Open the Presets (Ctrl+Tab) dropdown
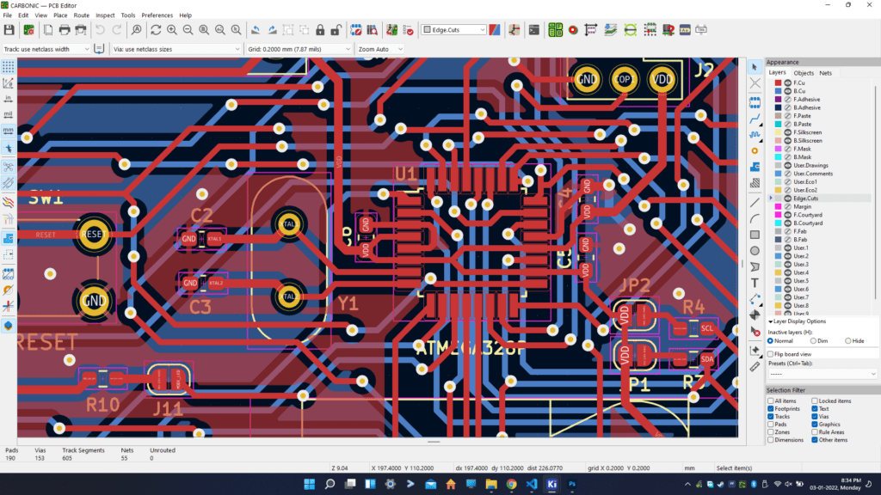The image size is (881, 495). click(822, 374)
